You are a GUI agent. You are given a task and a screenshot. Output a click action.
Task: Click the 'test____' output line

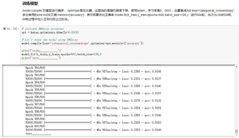[x=38, y=134]
